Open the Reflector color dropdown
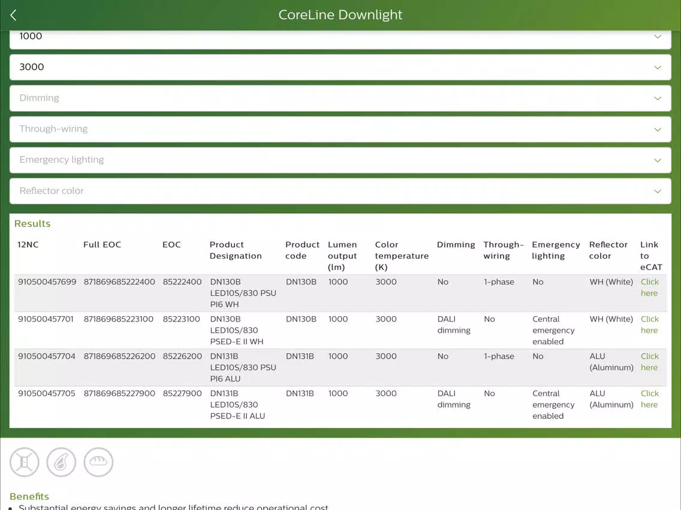The image size is (681, 510). pos(340,191)
